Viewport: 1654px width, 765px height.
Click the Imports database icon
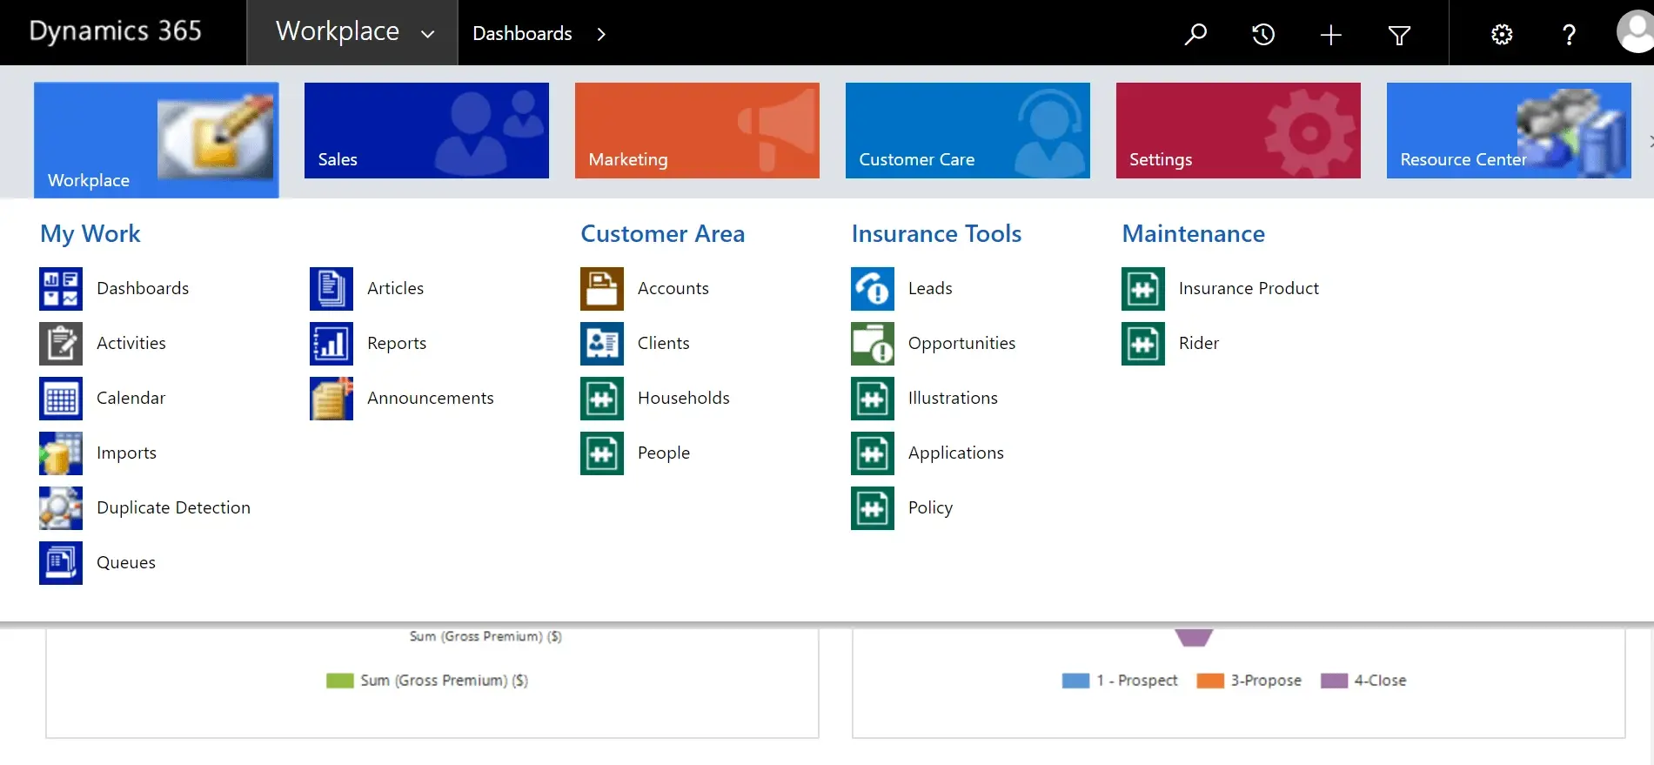click(61, 453)
